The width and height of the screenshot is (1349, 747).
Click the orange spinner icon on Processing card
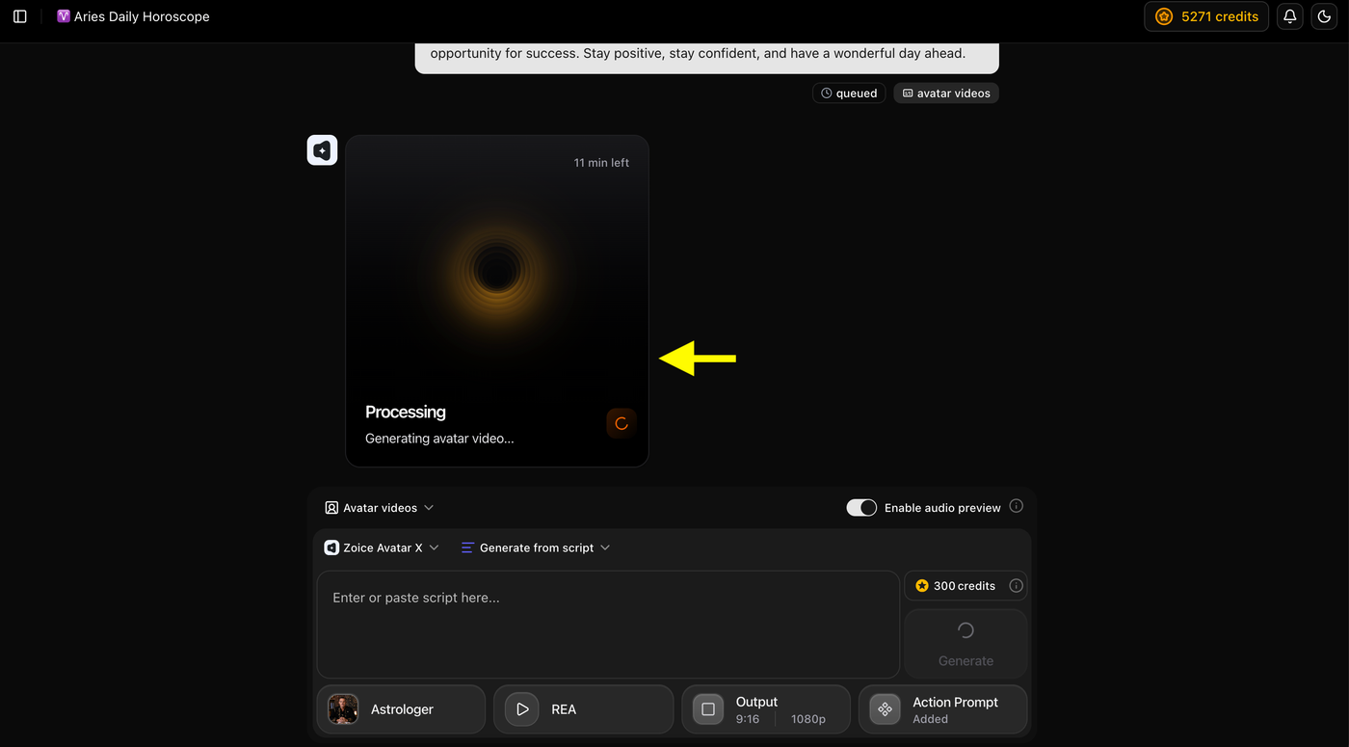(x=622, y=423)
